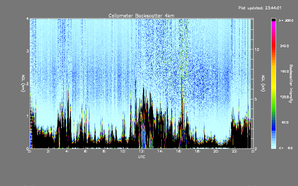Click the left 'AGL (km)' axis label
This screenshot has height=186, width=298.
tap(23, 83)
